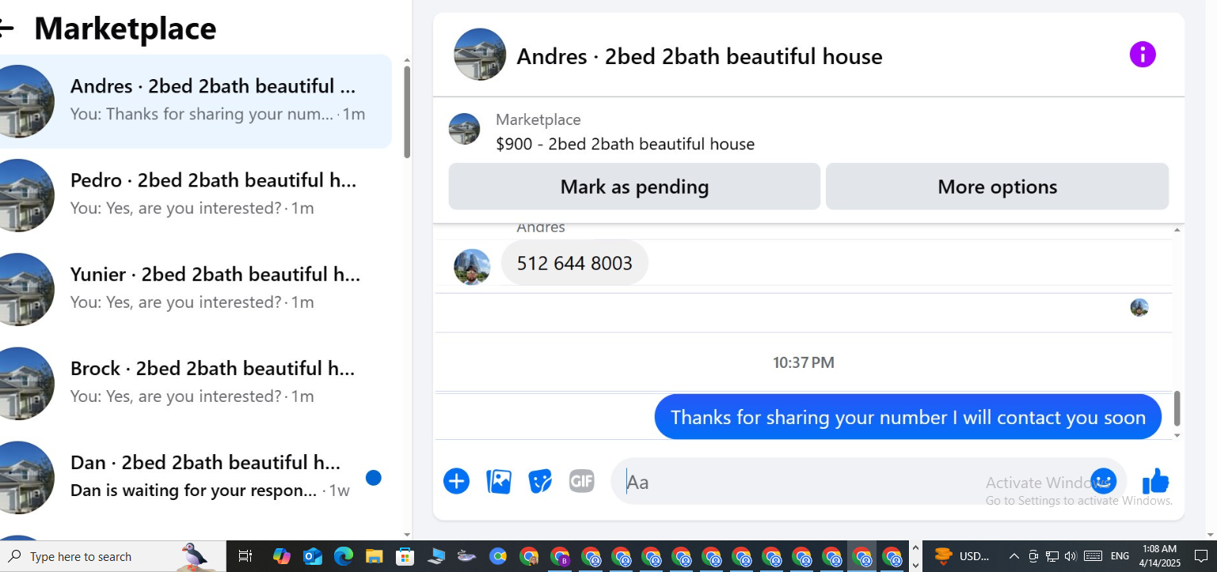Choose a sticker with the sticker icon
Image resolution: width=1217 pixels, height=572 pixels.
pos(540,481)
